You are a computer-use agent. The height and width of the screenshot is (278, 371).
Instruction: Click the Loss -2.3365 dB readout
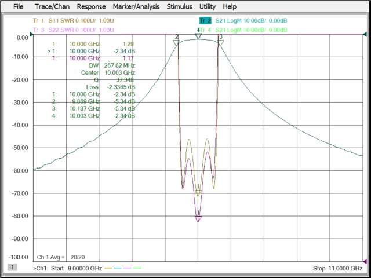point(111,87)
